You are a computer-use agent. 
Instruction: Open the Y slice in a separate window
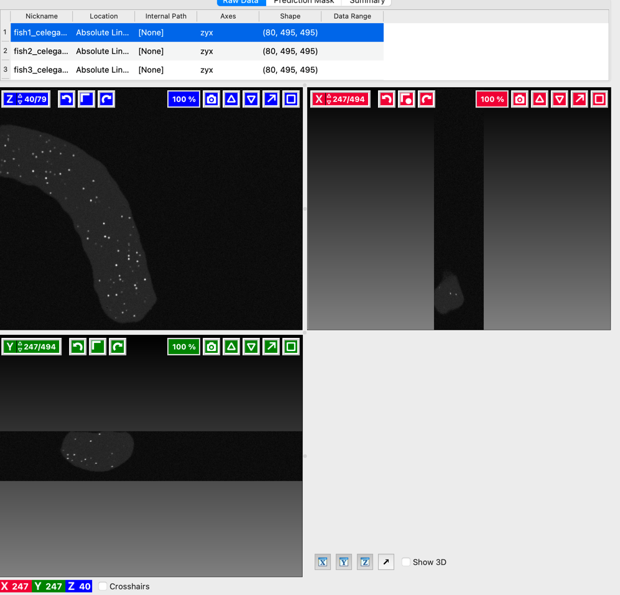click(271, 347)
